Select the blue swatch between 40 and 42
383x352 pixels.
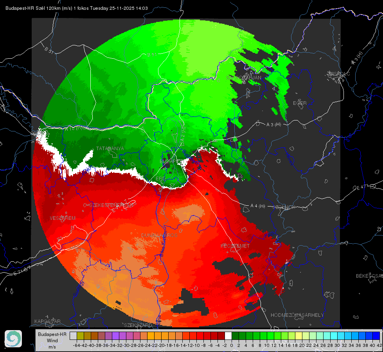(x=376, y=336)
